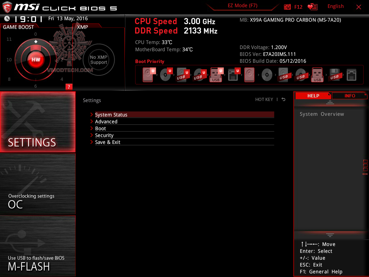Image resolution: width=369 pixels, height=277 pixels.
Task: Click the 19:01 time display
Action: (28, 19)
